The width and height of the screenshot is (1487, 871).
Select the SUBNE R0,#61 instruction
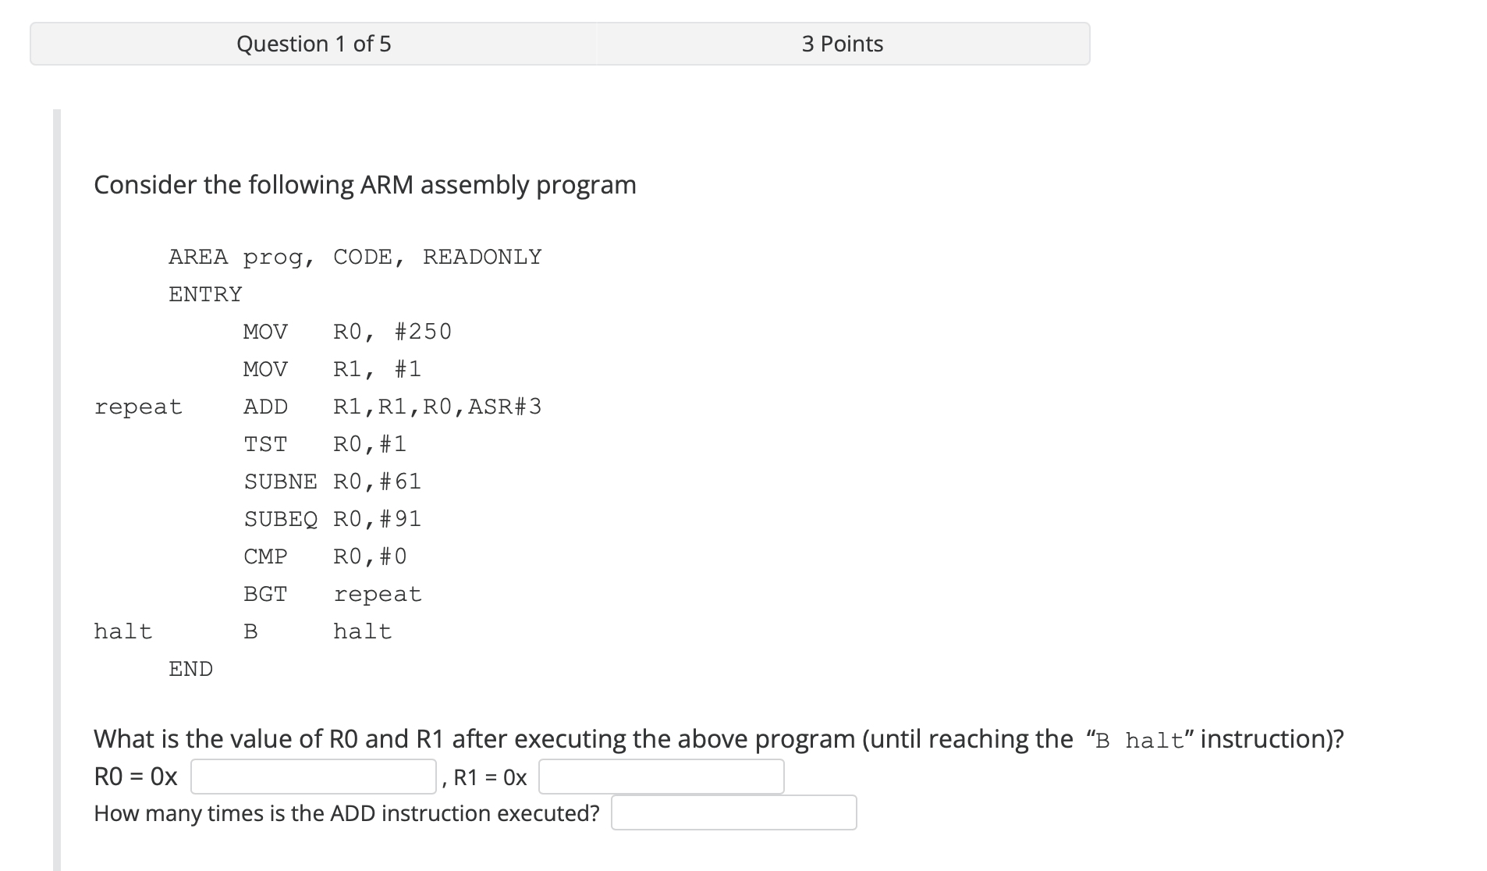332,481
